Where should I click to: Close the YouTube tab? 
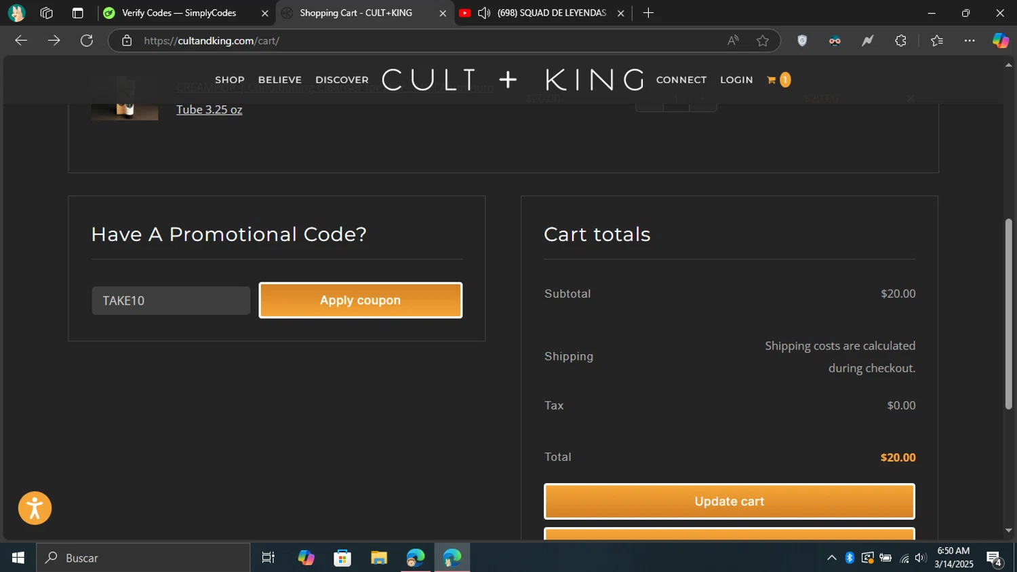tap(620, 13)
